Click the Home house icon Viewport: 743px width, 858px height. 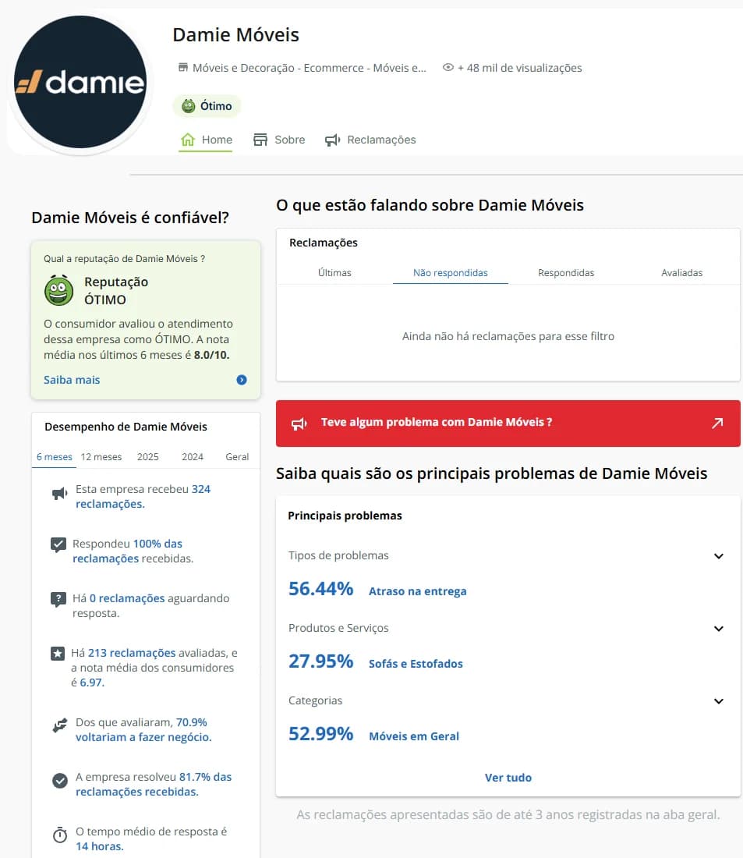(x=188, y=140)
